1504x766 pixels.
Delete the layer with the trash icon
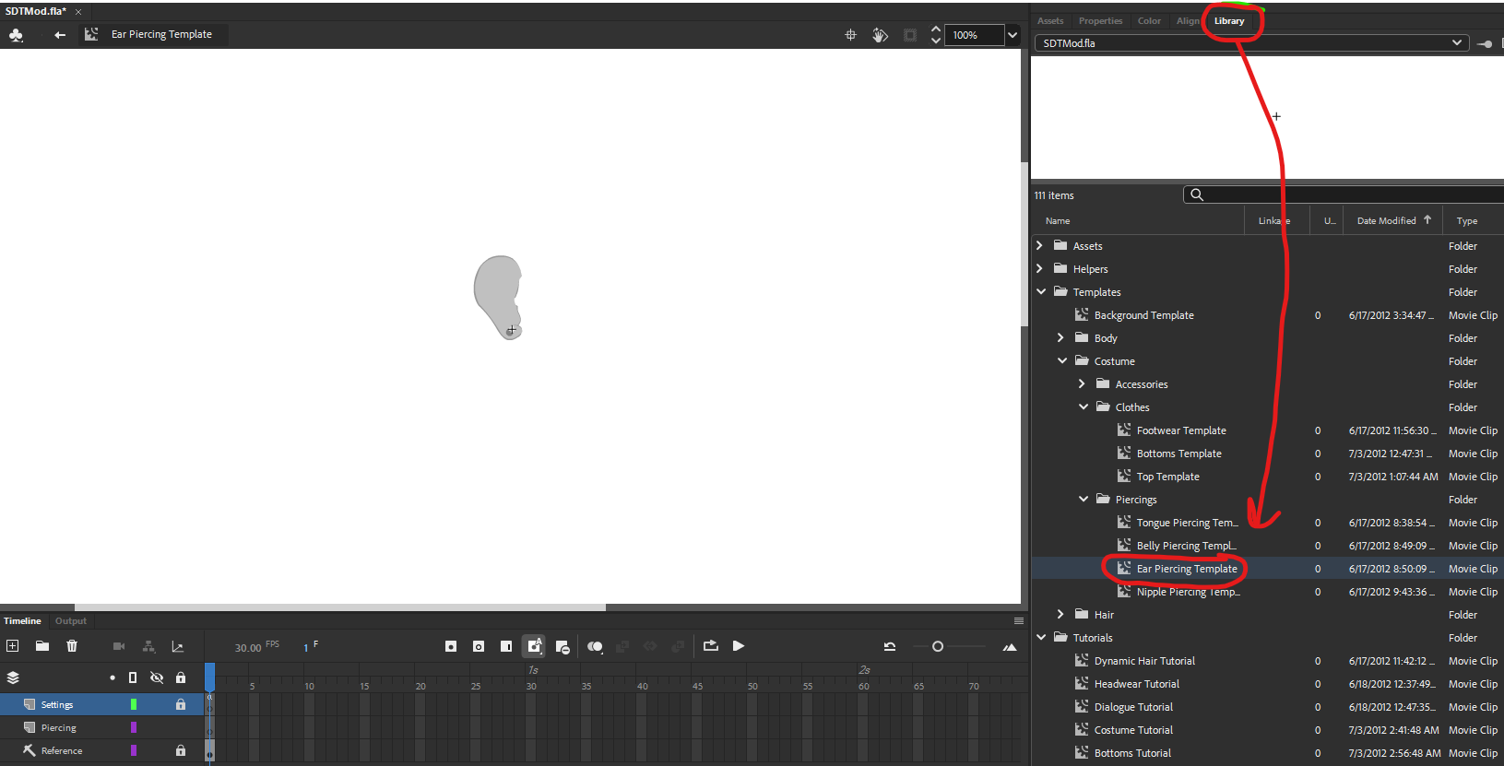click(x=72, y=646)
